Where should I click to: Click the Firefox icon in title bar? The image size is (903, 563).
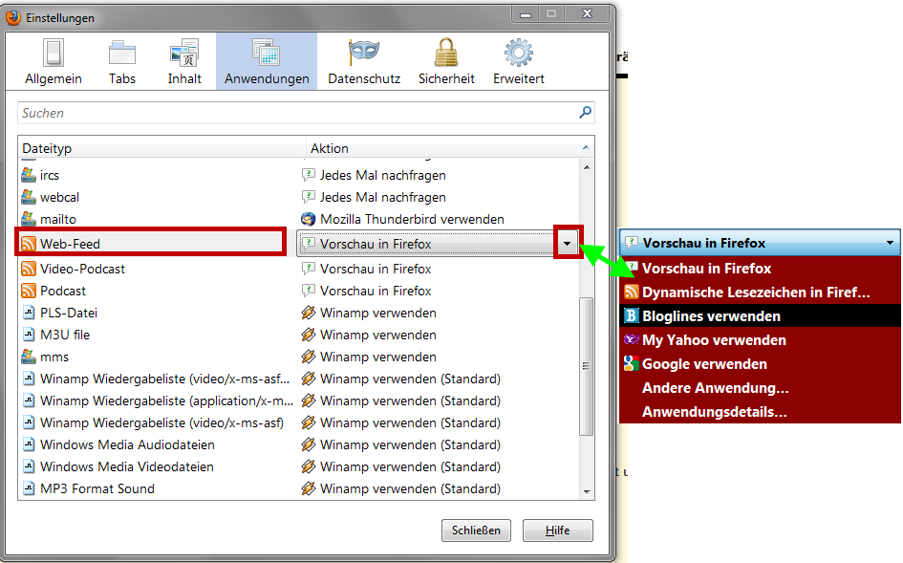pos(13,17)
